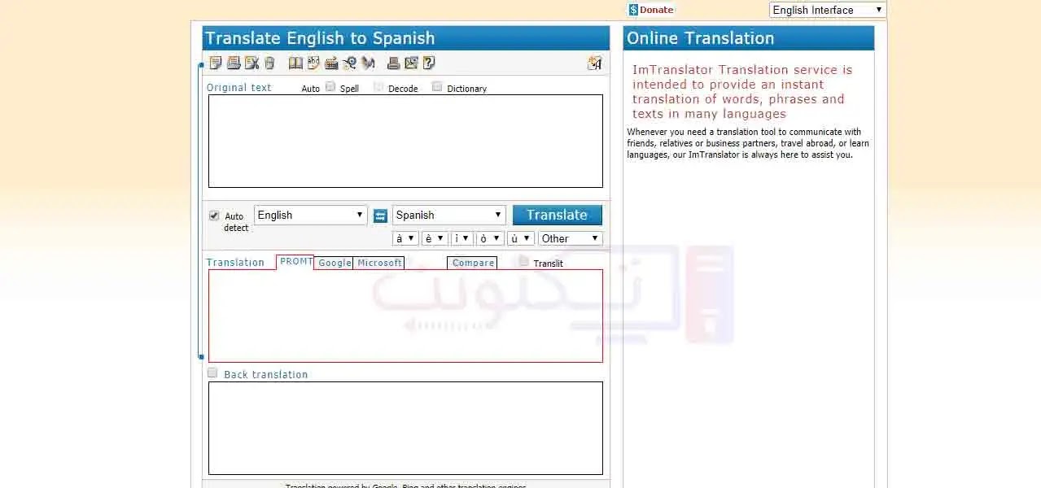Viewport: 1041px width, 488px height.
Task: Click the trash can clear-text icon
Action: click(269, 63)
